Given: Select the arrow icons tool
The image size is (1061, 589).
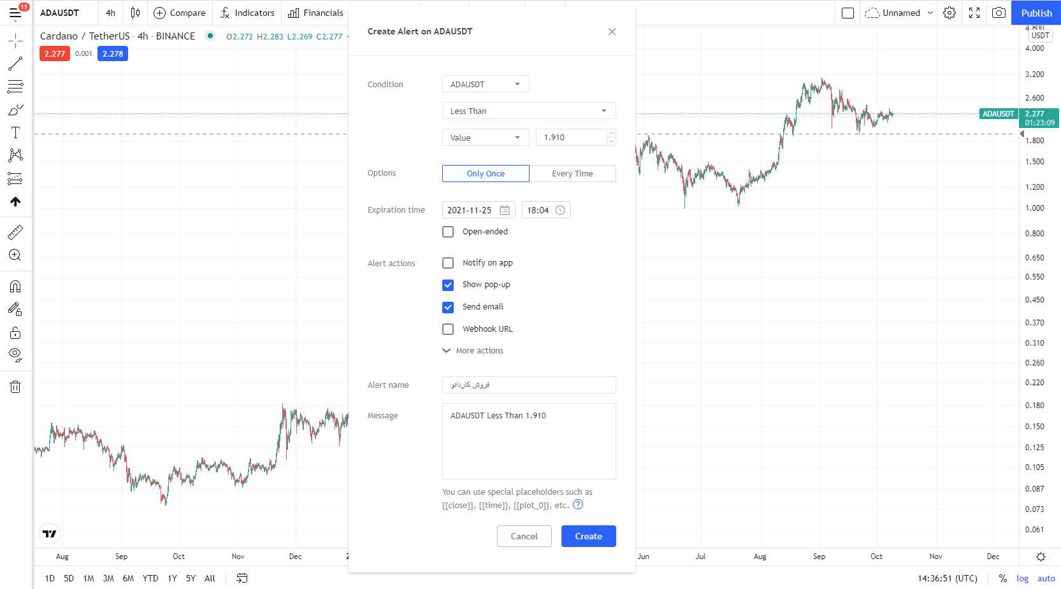Looking at the screenshot, I should [x=15, y=201].
